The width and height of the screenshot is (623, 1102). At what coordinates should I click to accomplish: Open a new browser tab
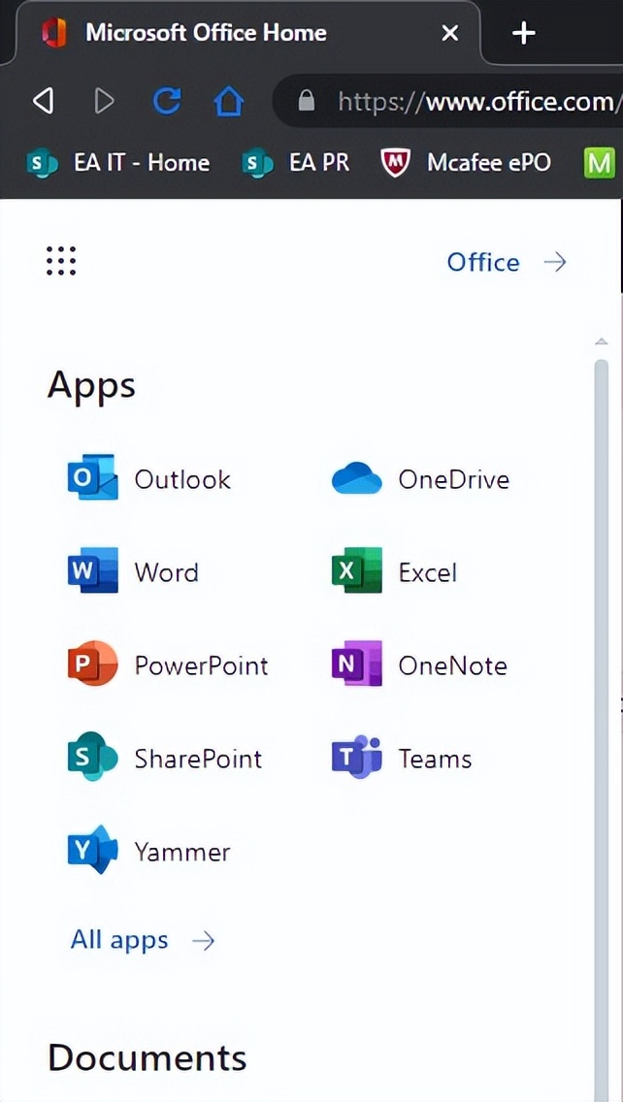pos(524,33)
